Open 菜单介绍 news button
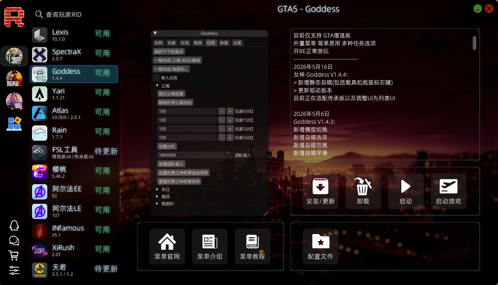 (210, 247)
